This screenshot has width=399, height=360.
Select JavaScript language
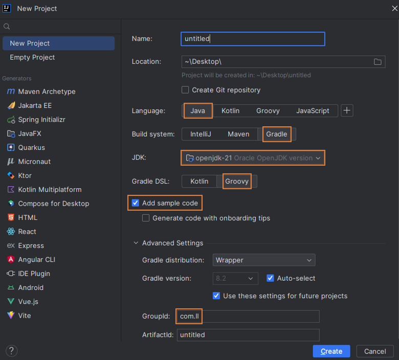coord(313,110)
